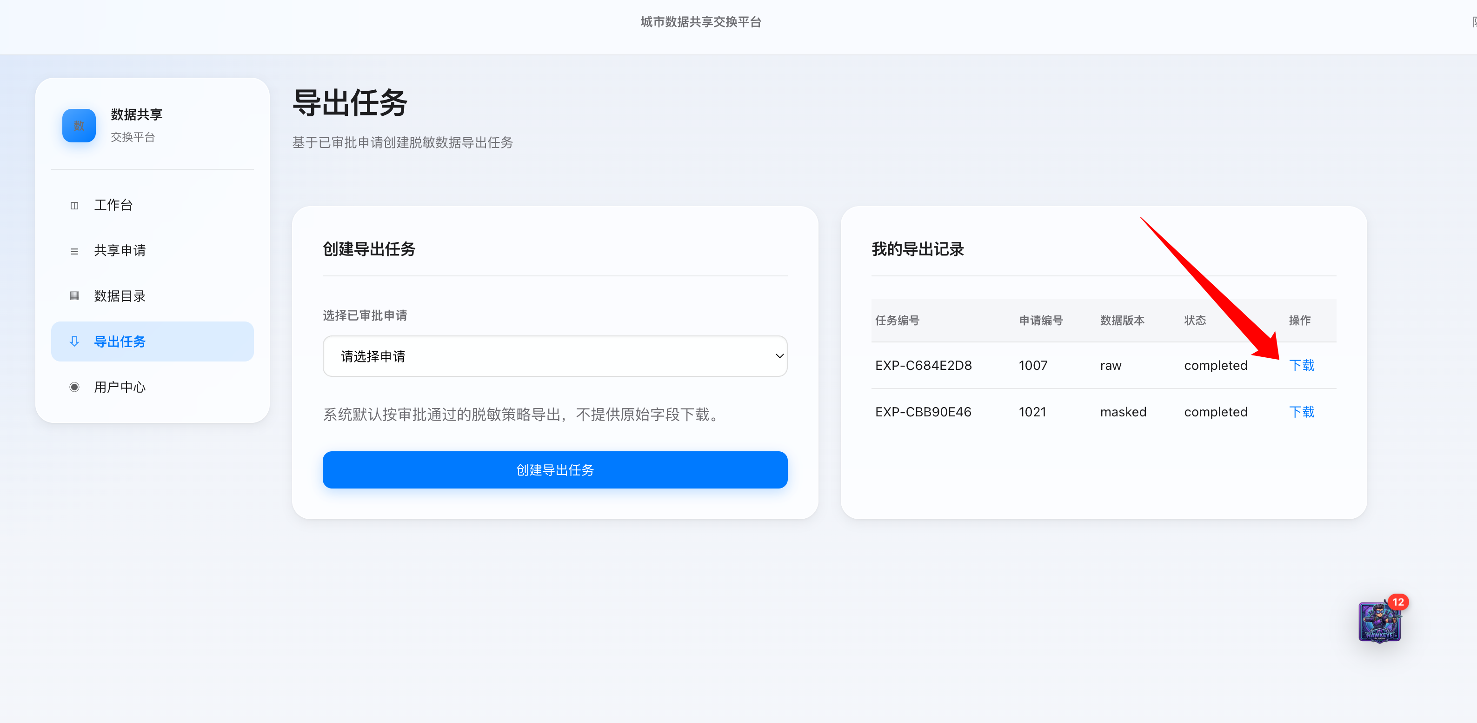Open 用户中心 menu item
The width and height of the screenshot is (1477, 723).
click(x=152, y=387)
